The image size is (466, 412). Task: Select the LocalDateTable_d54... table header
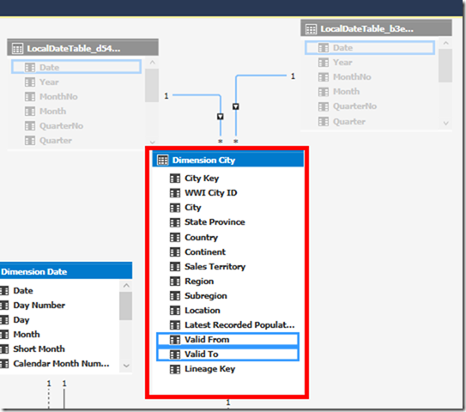point(82,48)
